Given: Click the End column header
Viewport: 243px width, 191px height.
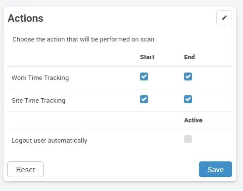Looking at the screenshot, I should pos(190,57).
